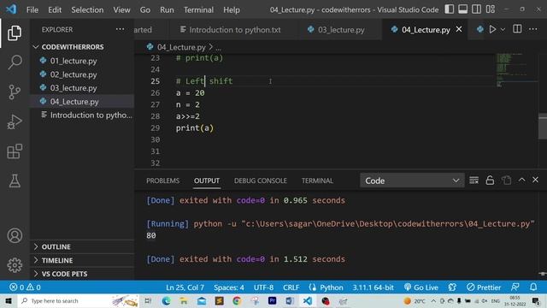The height and width of the screenshot is (308, 547).
Task: Open output log in editor
Action: [x=506, y=181]
